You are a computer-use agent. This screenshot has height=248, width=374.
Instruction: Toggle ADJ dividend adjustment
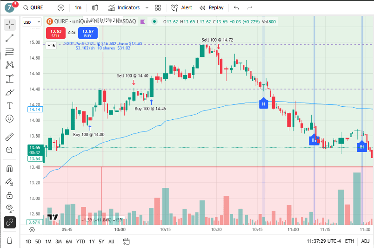click(365, 241)
